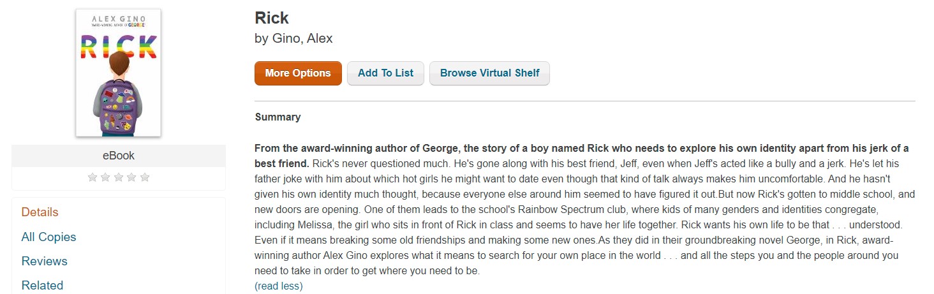The image size is (934, 294).
Task: Rate the book three stars
Action: [119, 177]
